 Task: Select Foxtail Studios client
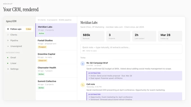tap(56, 44)
